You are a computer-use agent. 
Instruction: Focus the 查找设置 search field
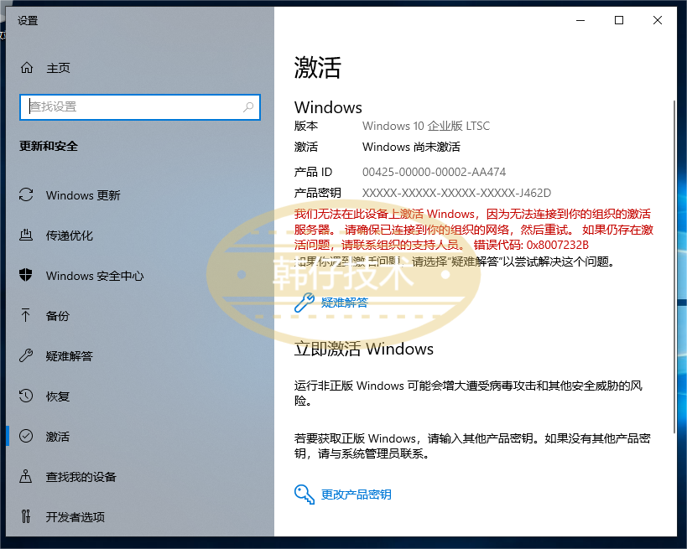tap(140, 106)
